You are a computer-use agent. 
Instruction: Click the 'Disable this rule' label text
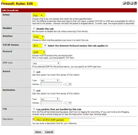(45, 29)
